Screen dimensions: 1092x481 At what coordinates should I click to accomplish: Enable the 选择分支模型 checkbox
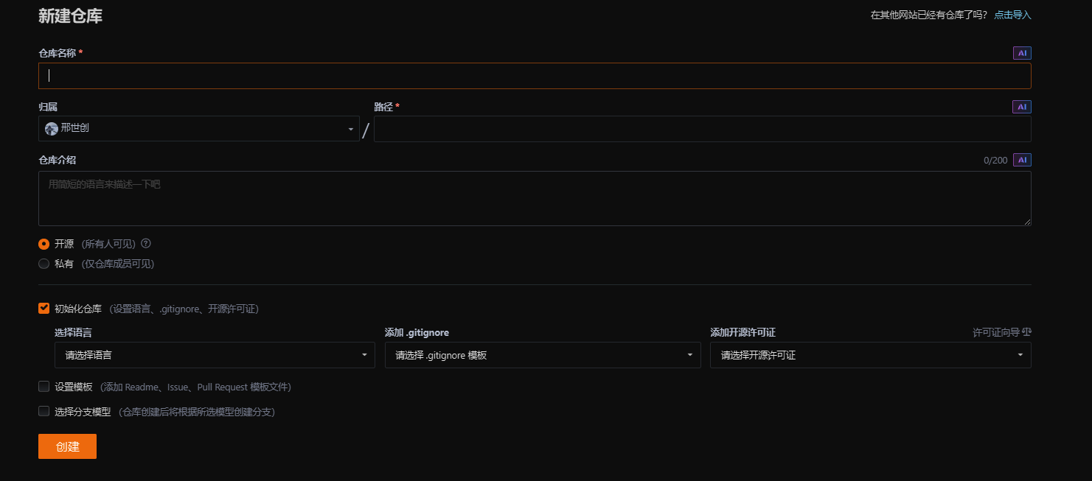pyautogui.click(x=44, y=410)
